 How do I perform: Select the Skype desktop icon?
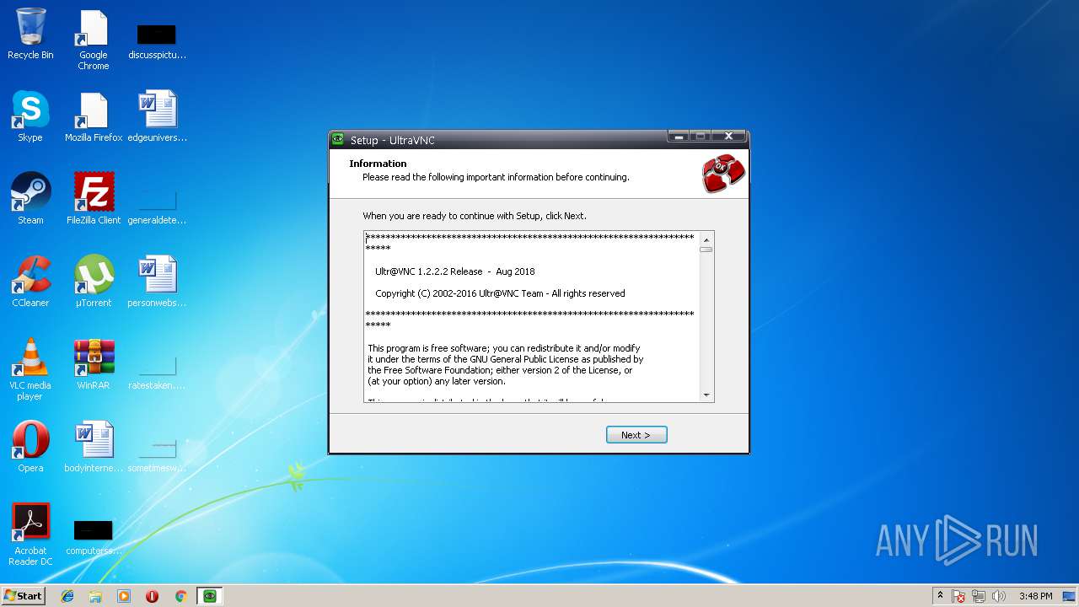coord(30,116)
